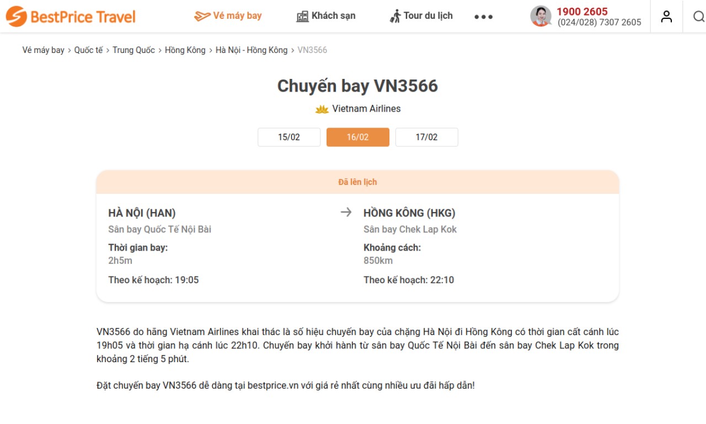Open the Khách sạn menu item

333,16
